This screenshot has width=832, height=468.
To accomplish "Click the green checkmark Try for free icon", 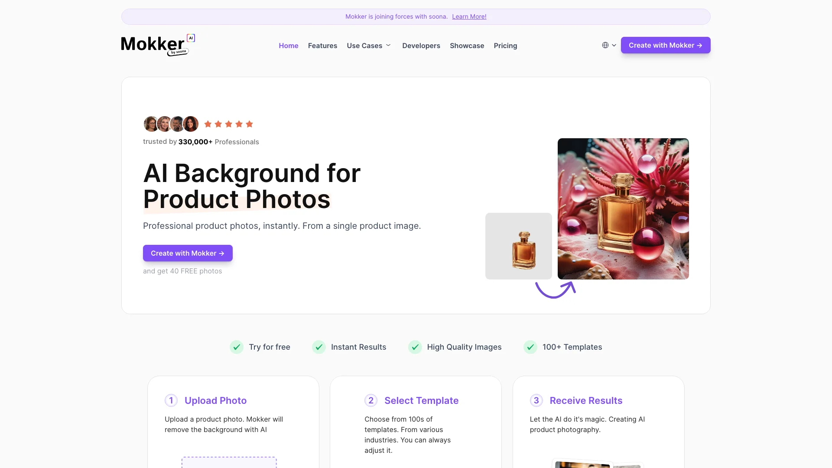I will pyautogui.click(x=237, y=347).
